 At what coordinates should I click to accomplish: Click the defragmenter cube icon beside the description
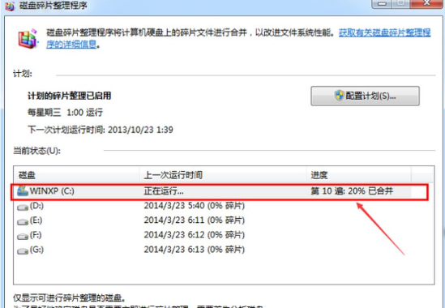coord(28,39)
